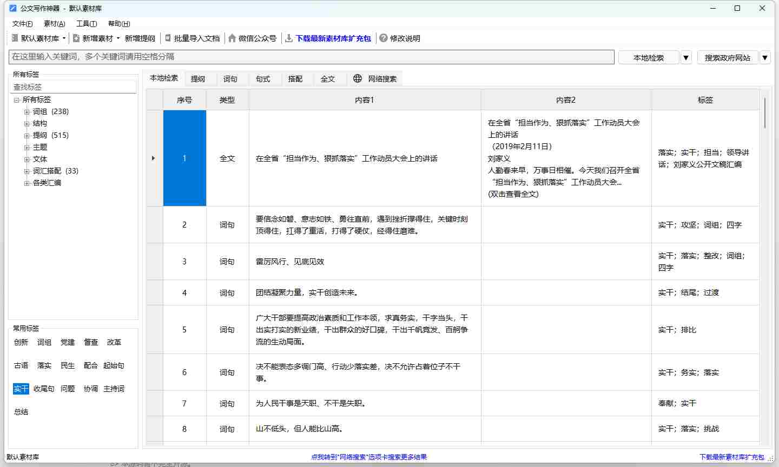Open the 修改说明 help icon

pyautogui.click(x=384, y=38)
